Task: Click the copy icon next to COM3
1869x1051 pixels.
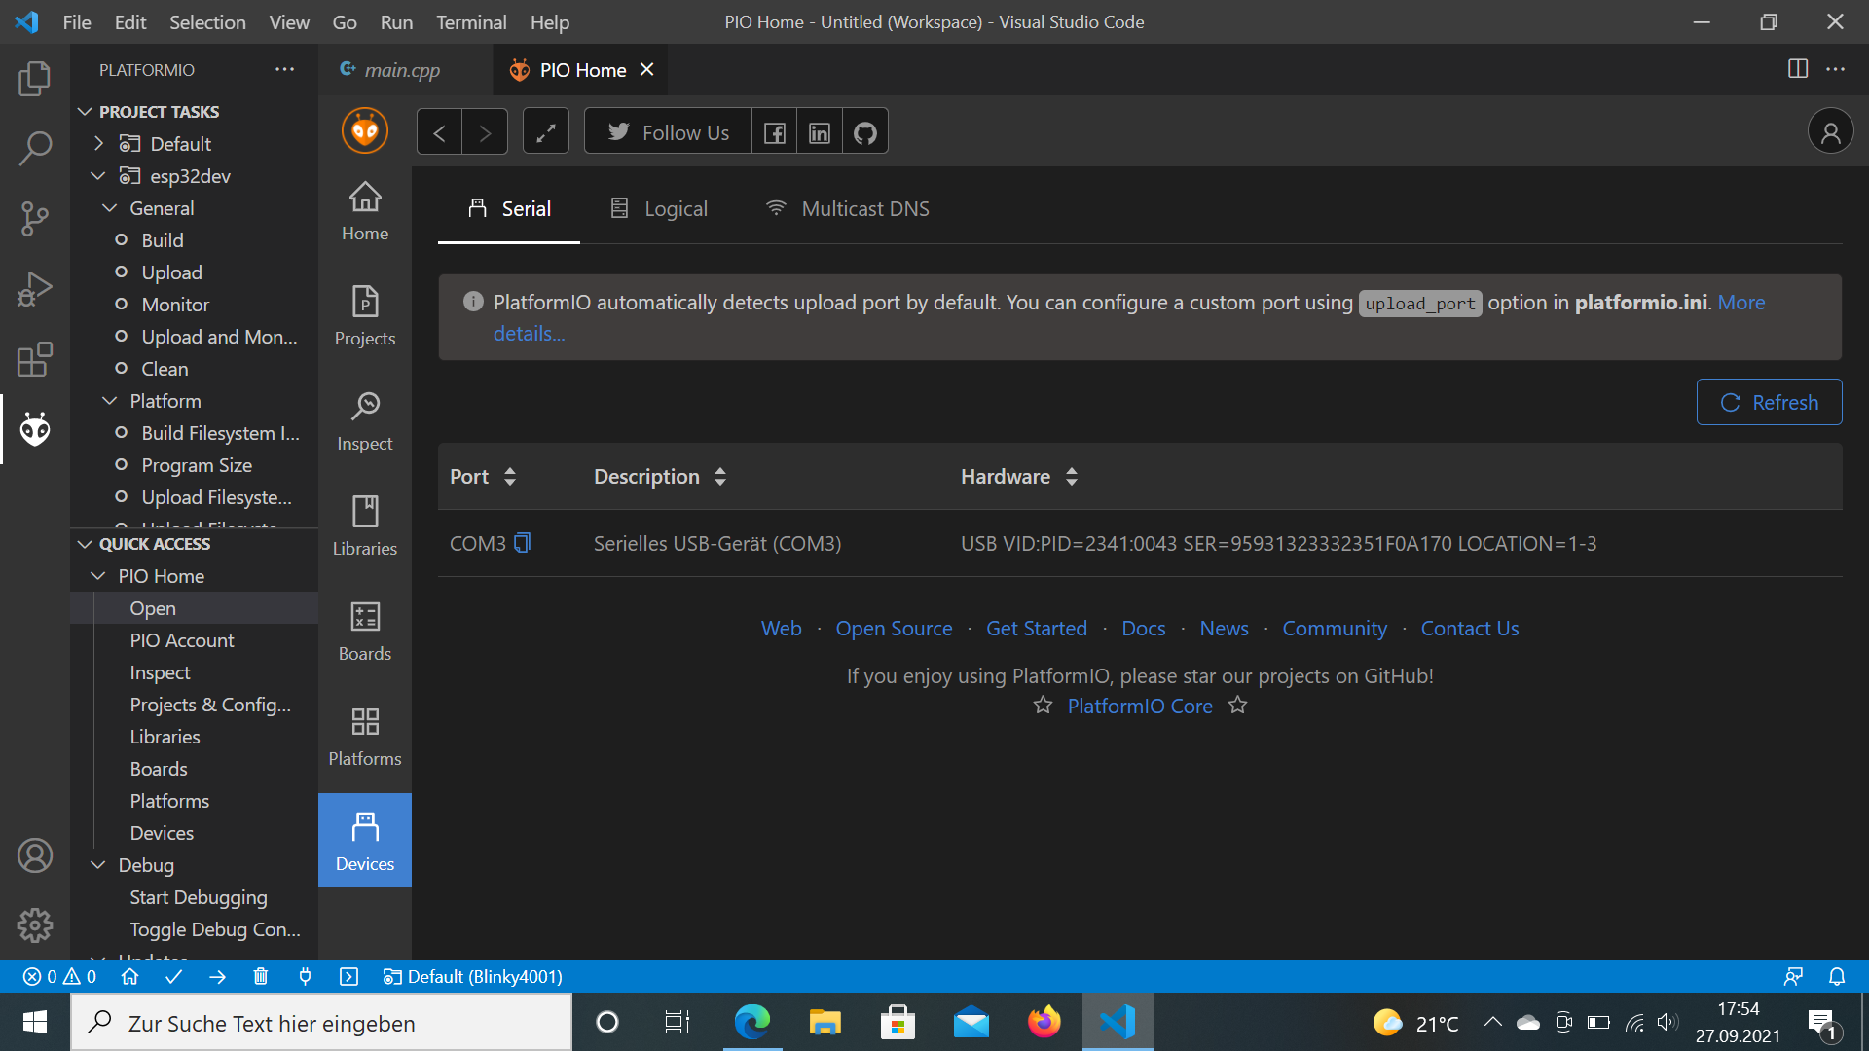Action: (x=523, y=543)
